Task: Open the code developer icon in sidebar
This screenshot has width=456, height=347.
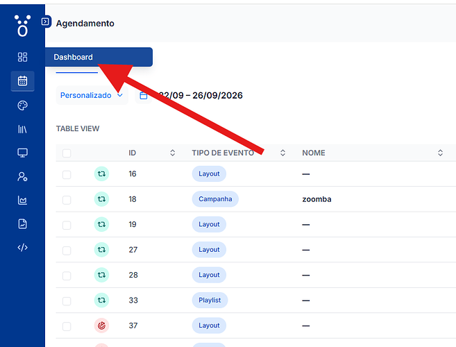Action: tap(22, 248)
